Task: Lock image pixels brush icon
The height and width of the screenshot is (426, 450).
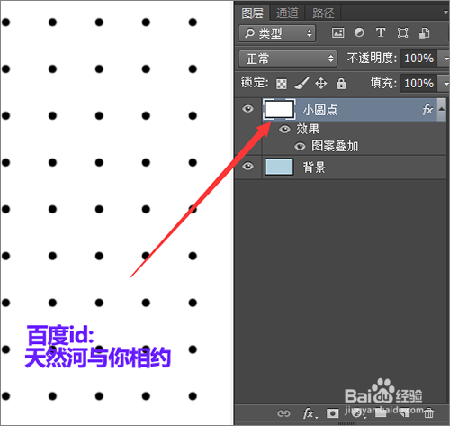Action: coord(301,84)
